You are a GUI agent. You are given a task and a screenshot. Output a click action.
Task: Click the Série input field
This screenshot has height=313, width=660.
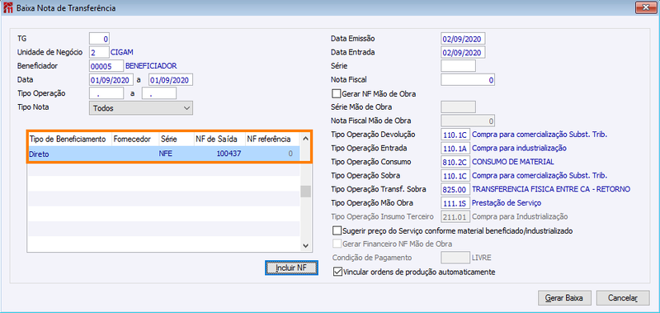tap(459, 66)
